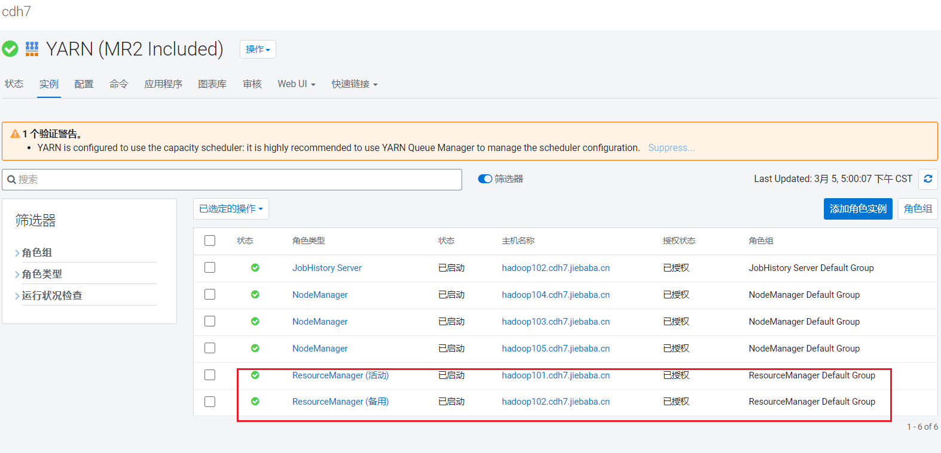Sort by the 授权状态 column header
The image size is (941, 453).
point(679,241)
